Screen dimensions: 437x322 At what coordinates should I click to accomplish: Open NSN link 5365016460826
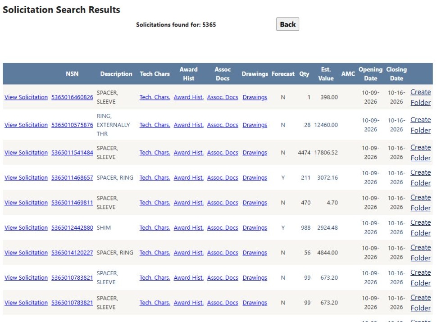tap(72, 97)
